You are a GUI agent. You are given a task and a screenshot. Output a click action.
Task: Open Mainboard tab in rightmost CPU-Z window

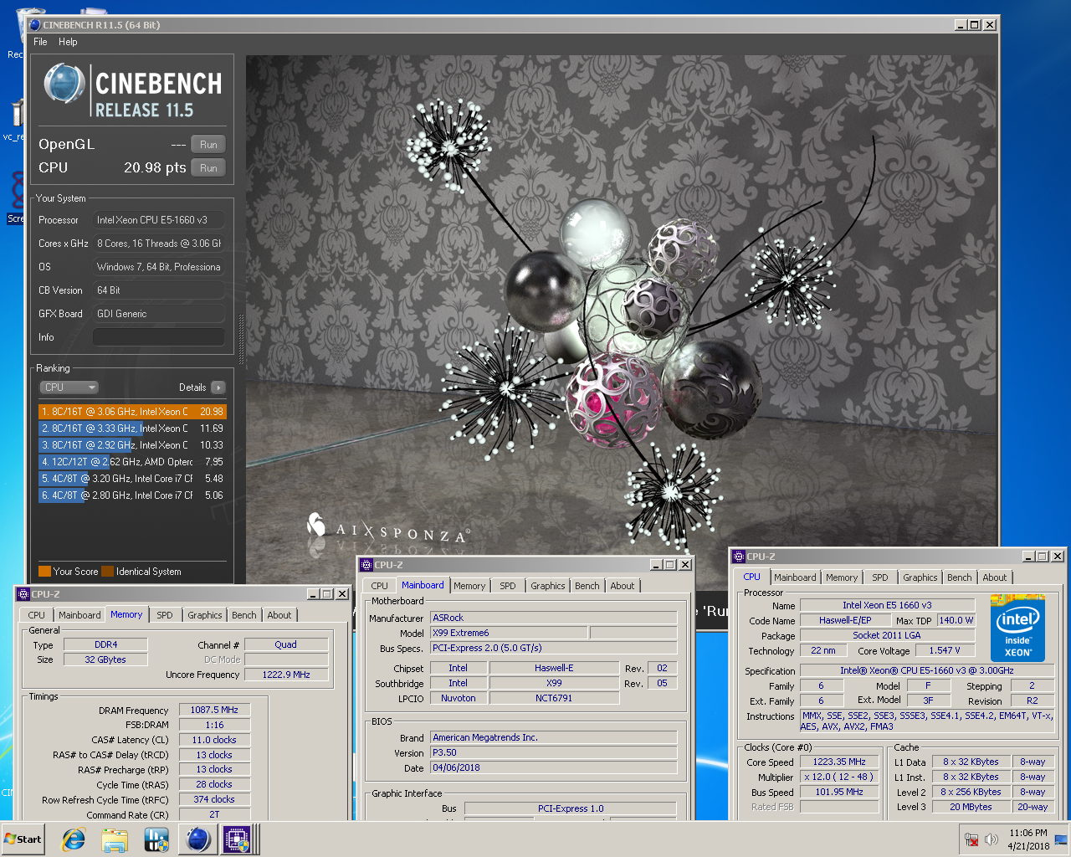(795, 577)
